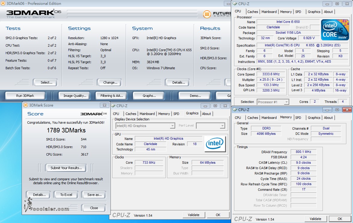353x223 pixels.
Task: Click the memory Size value 4096 MBytes
Action: (x=266, y=134)
